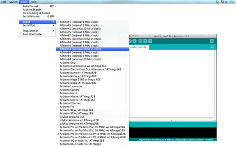Click the Save sketch down-arrow toolbar icon
The width and height of the screenshot is (236, 147).
150,41
